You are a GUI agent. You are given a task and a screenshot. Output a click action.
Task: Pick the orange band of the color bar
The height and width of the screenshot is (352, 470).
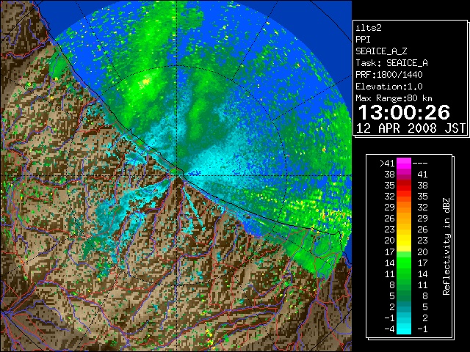pos(404,208)
